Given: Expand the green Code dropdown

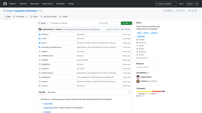Looking at the screenshot, I should coord(127,23).
